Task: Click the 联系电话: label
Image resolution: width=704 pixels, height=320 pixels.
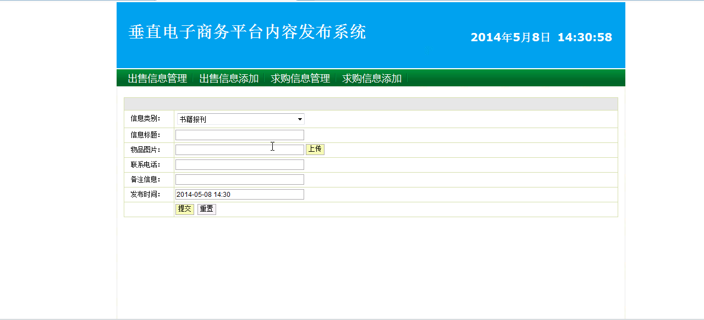Action: (x=145, y=164)
